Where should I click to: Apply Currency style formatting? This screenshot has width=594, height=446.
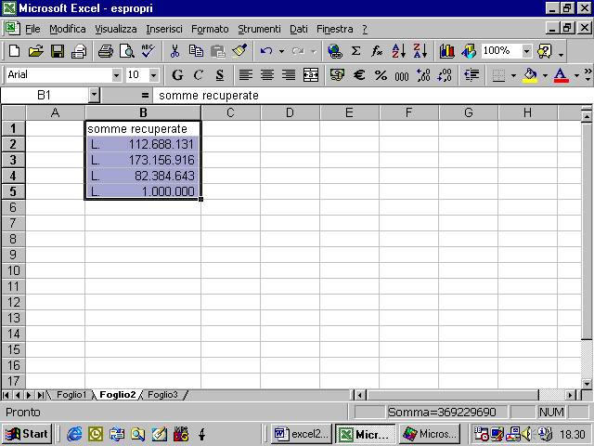[x=337, y=74]
